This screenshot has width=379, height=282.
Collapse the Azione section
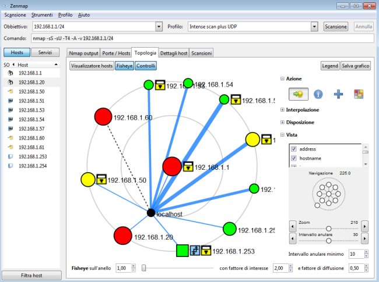pos(282,78)
